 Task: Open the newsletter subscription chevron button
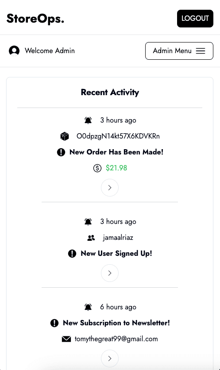coord(110,358)
